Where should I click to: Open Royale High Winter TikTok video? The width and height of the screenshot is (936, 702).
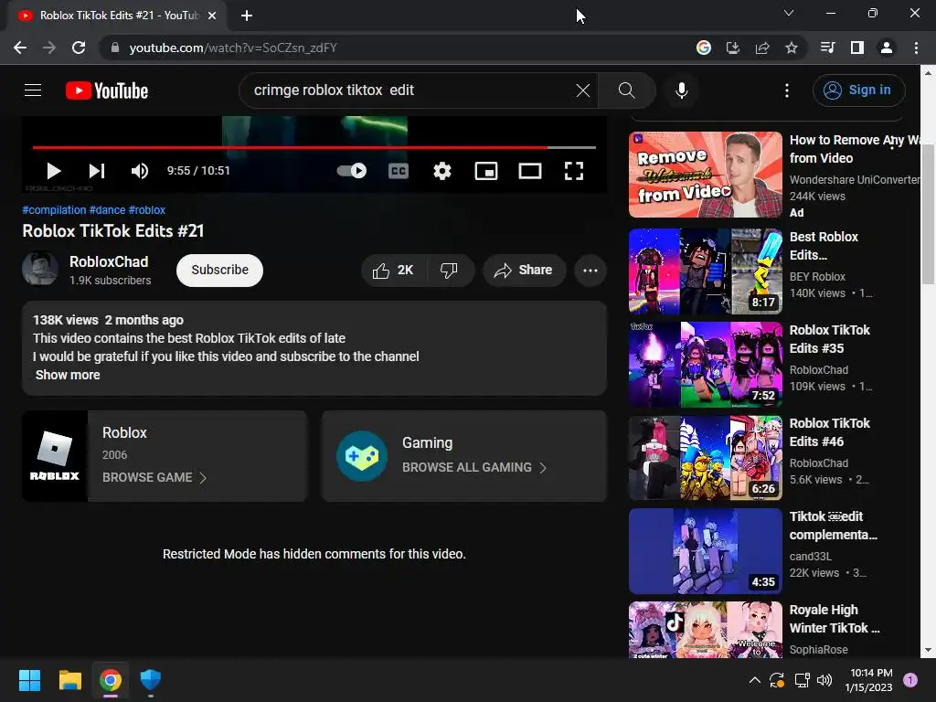[x=705, y=630]
